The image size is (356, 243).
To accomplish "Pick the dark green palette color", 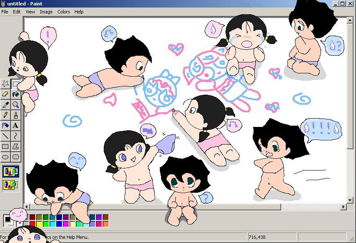I will (46, 217).
